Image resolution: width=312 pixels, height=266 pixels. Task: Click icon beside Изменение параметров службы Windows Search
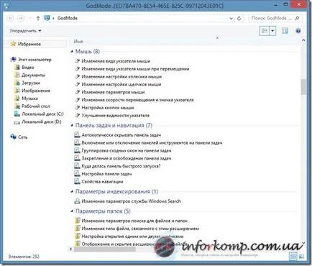coord(77,201)
